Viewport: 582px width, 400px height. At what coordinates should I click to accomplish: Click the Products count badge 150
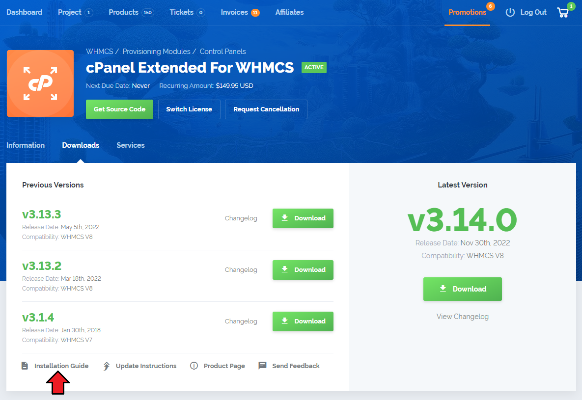pyautogui.click(x=148, y=13)
